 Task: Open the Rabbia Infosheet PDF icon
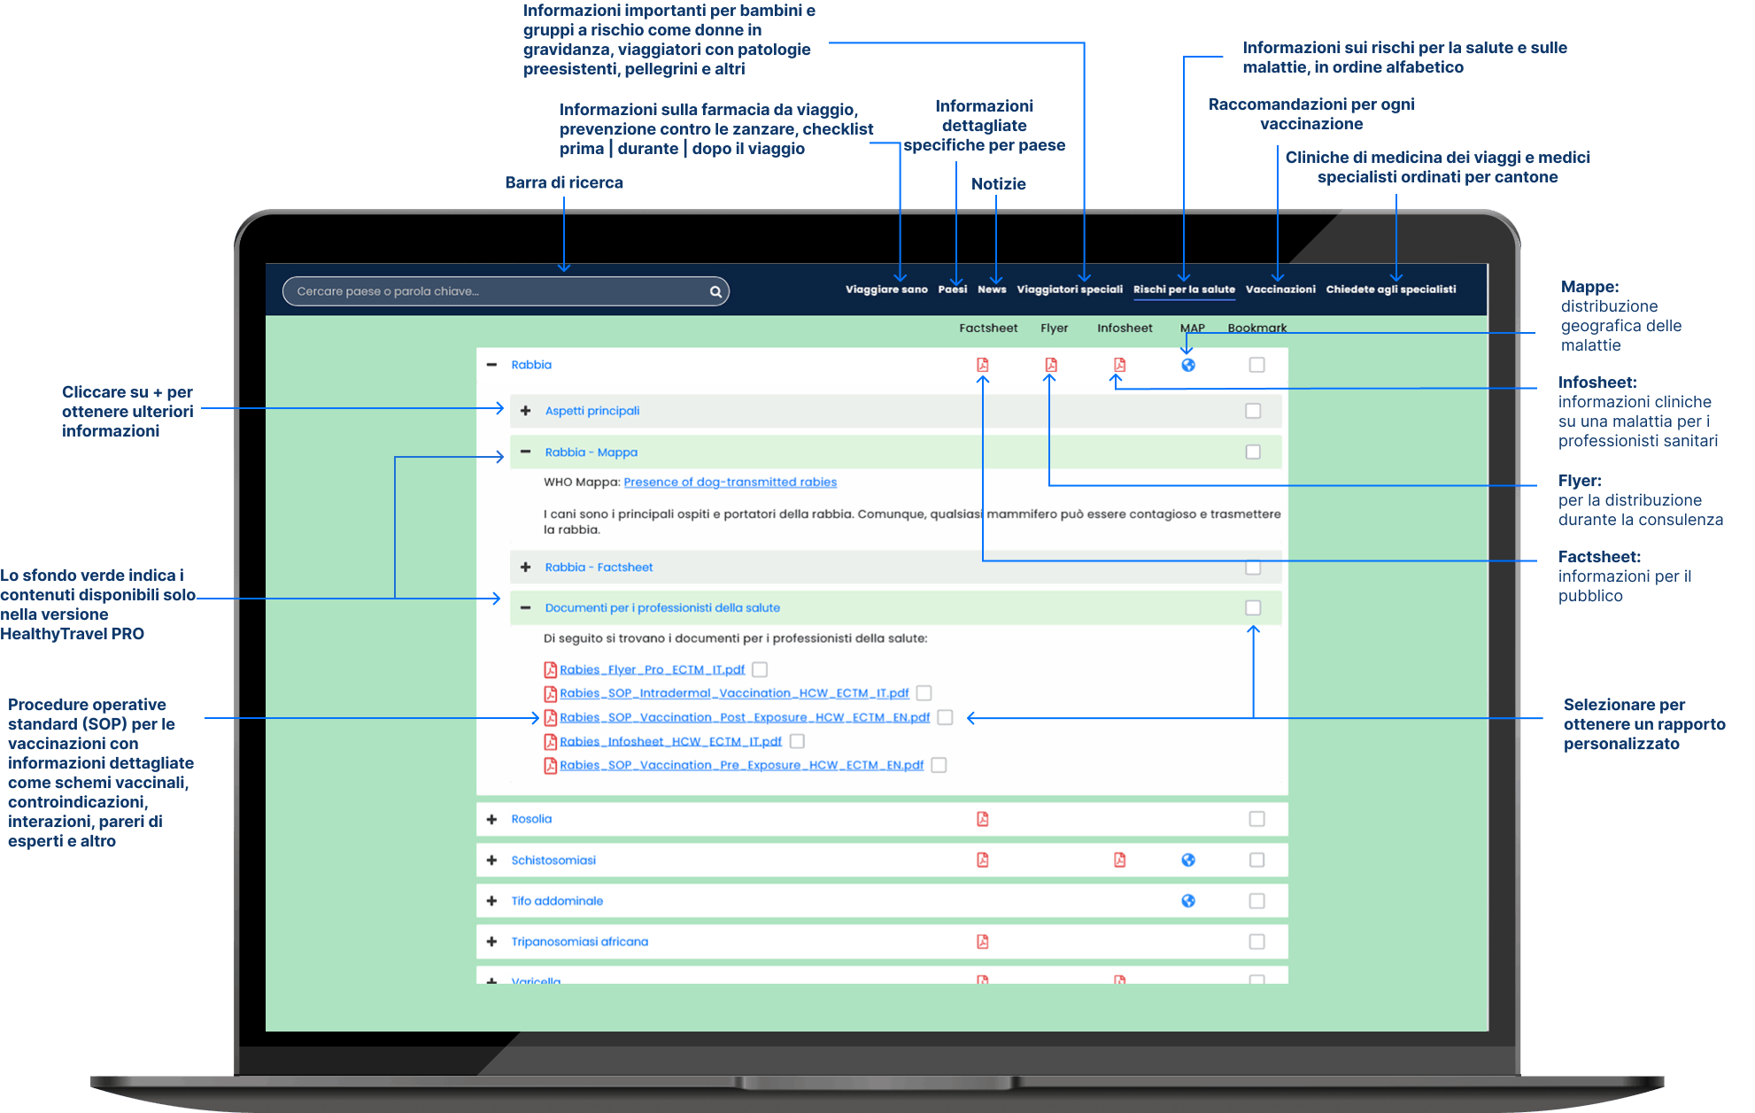coord(1119,365)
